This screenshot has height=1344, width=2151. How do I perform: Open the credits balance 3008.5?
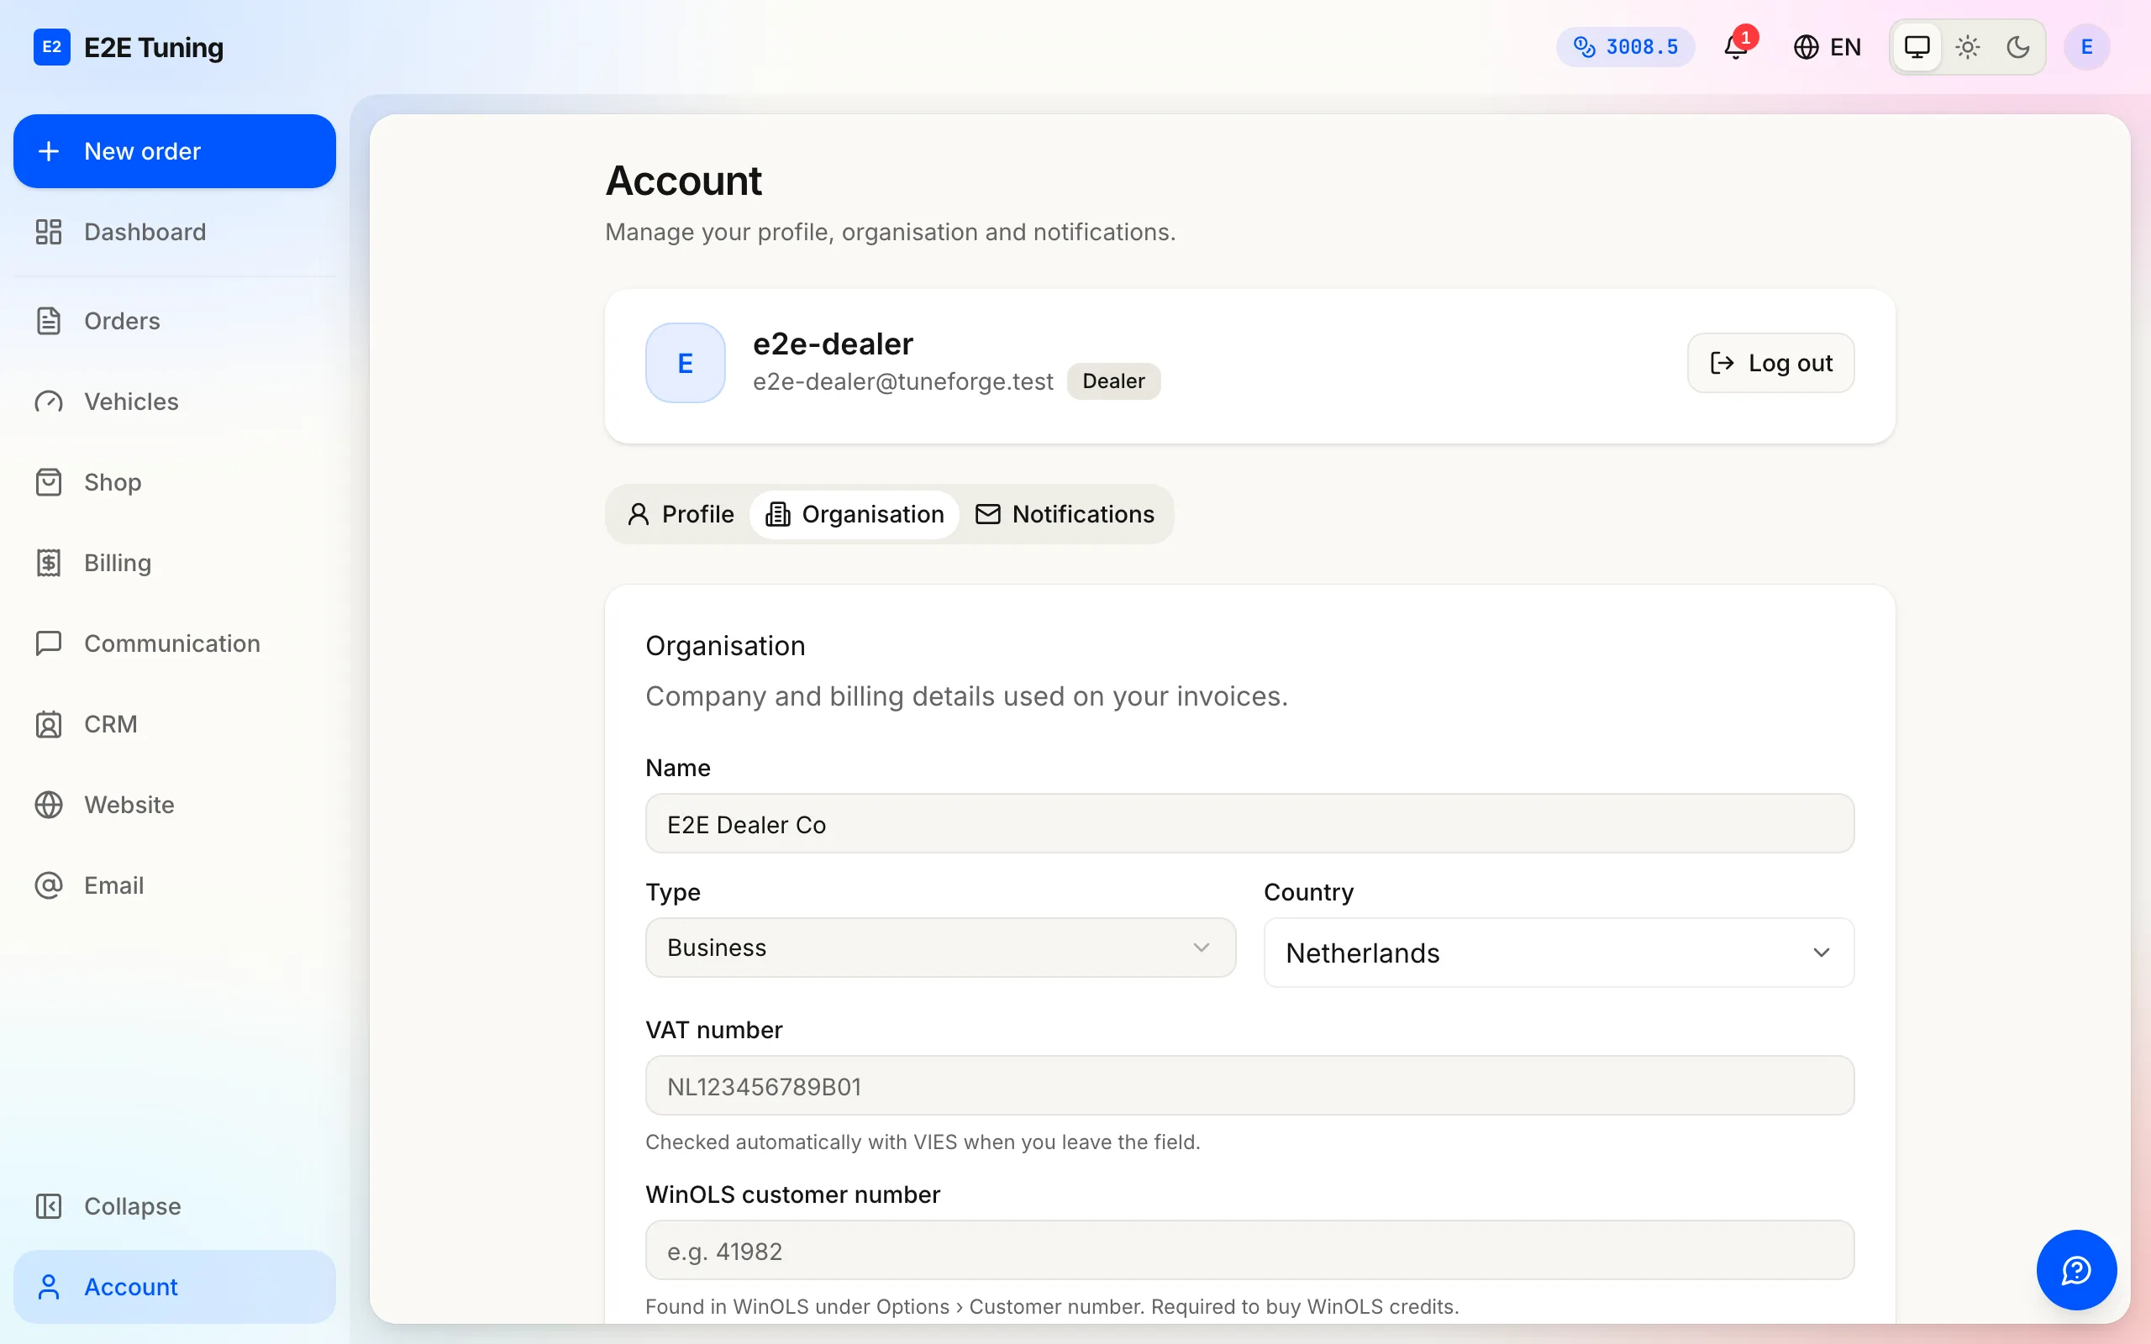click(1625, 47)
